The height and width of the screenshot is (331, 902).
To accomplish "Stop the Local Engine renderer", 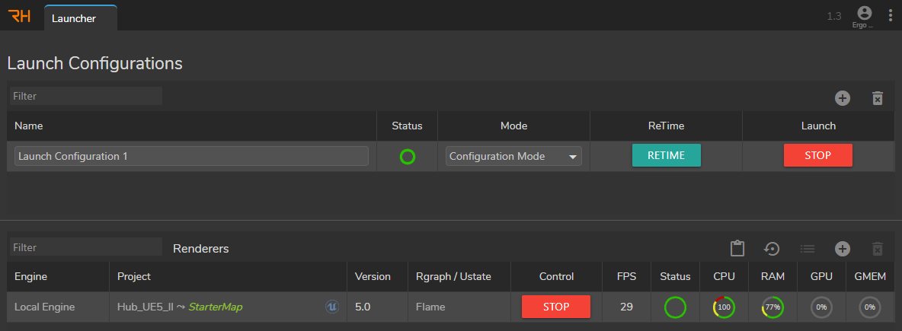I will click(x=555, y=307).
